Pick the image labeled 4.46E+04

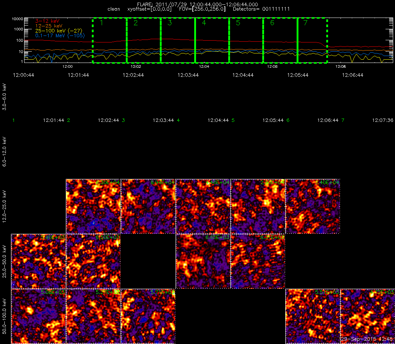[x=203, y=206]
